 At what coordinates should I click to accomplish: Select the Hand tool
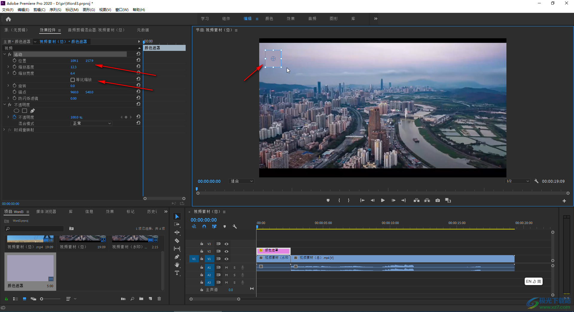[177, 265]
